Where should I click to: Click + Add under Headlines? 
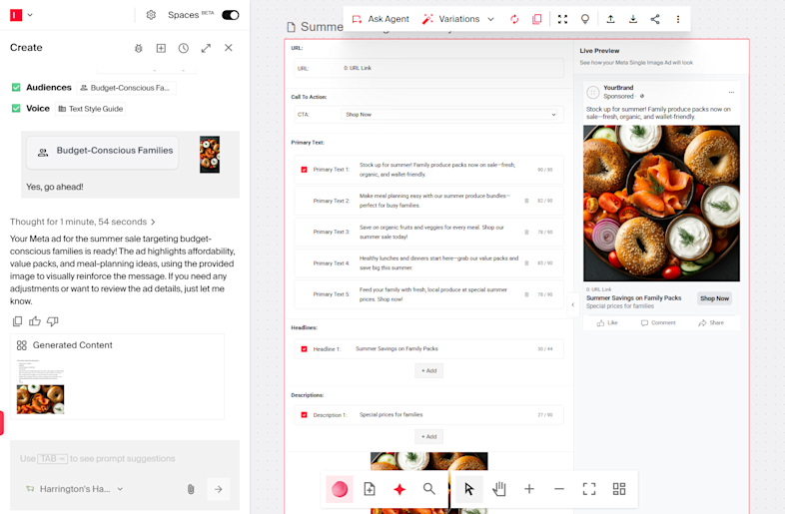(x=429, y=371)
